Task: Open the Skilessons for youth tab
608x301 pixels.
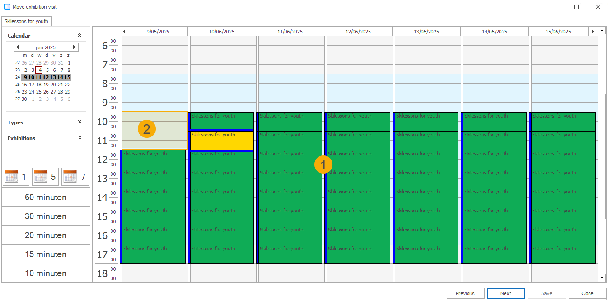Action: 26,21
